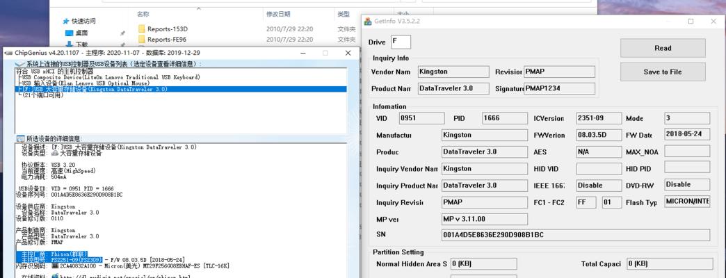Viewport: 726px width, 278px height.
Task: Click the Signature field showing PMAP1234
Action: coord(559,88)
